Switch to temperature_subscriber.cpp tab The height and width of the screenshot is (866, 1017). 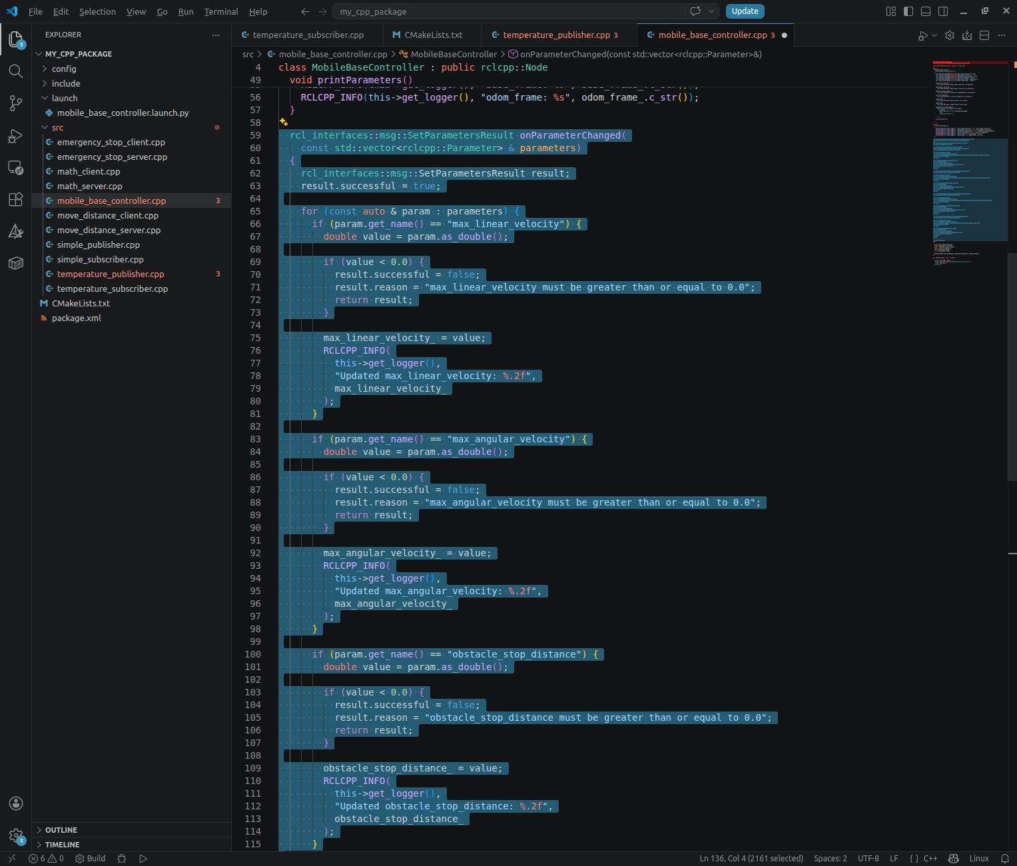click(x=308, y=35)
